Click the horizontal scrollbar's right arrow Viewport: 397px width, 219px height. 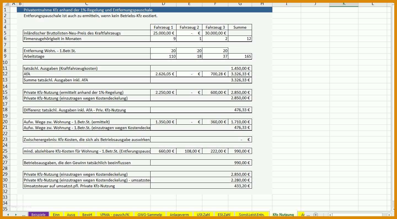click(x=389, y=215)
